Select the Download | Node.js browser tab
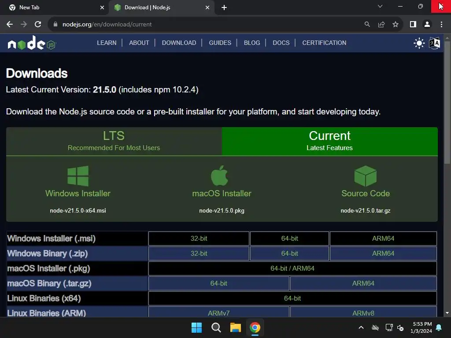451x338 pixels. click(x=161, y=7)
